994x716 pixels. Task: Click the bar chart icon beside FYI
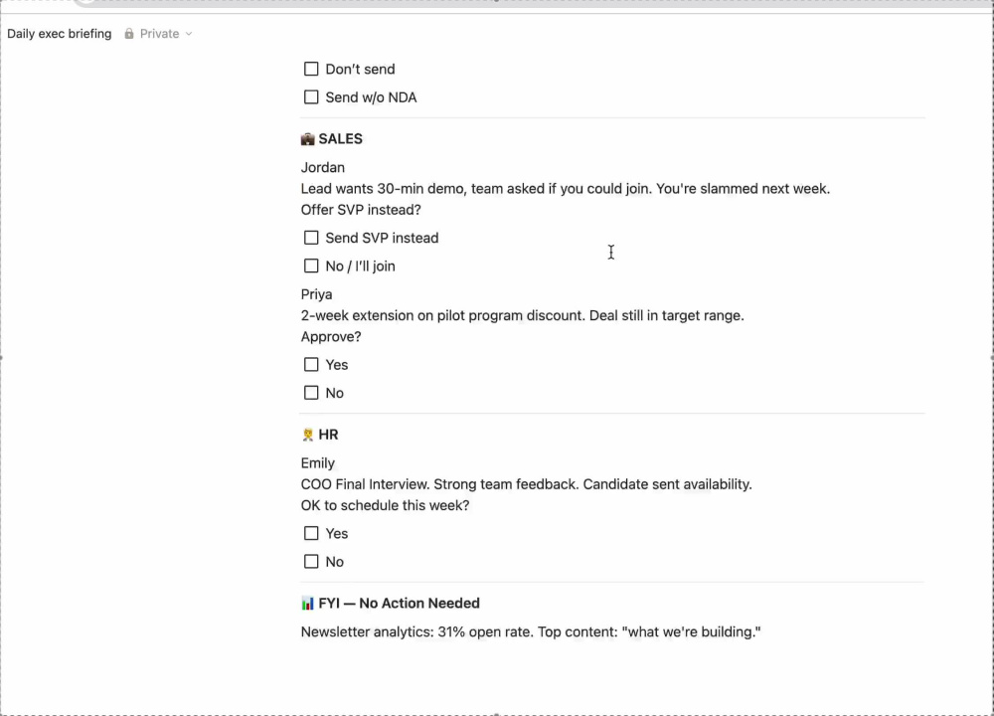pyautogui.click(x=307, y=603)
